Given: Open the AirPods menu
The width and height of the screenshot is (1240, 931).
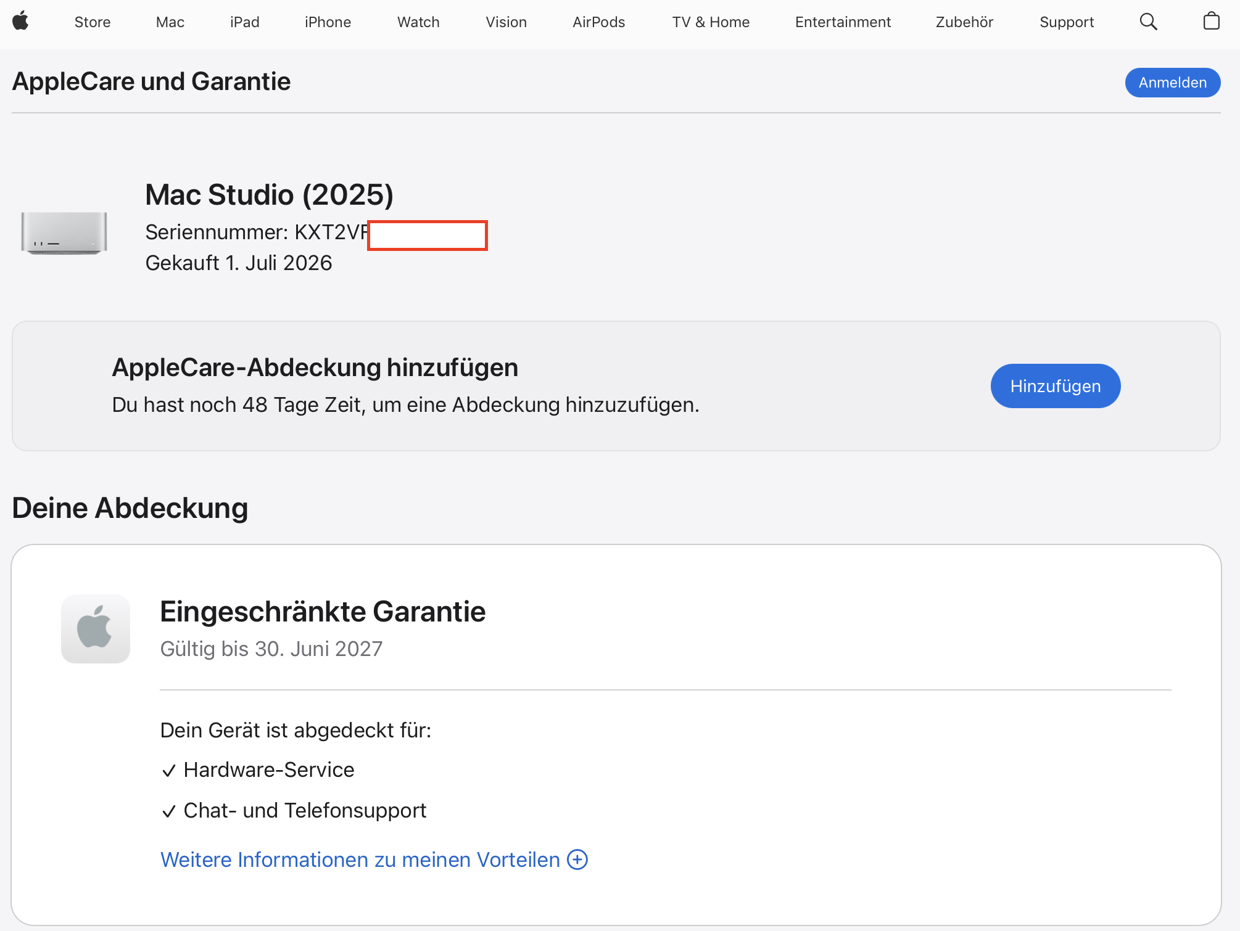Looking at the screenshot, I should [x=598, y=22].
